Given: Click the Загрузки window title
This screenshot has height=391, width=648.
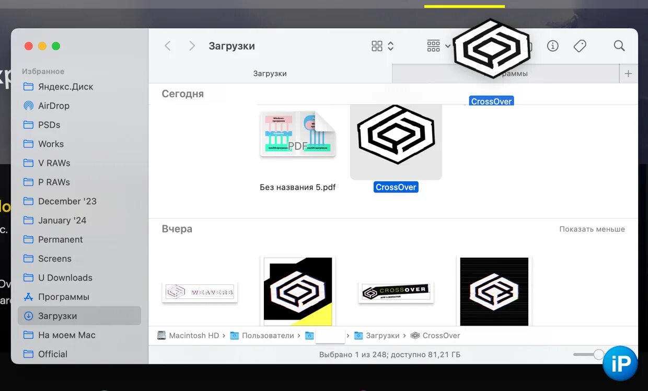Looking at the screenshot, I should 232,46.
